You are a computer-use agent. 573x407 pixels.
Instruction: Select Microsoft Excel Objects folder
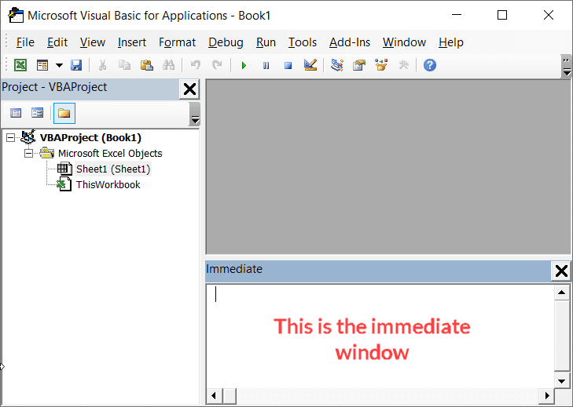(110, 153)
